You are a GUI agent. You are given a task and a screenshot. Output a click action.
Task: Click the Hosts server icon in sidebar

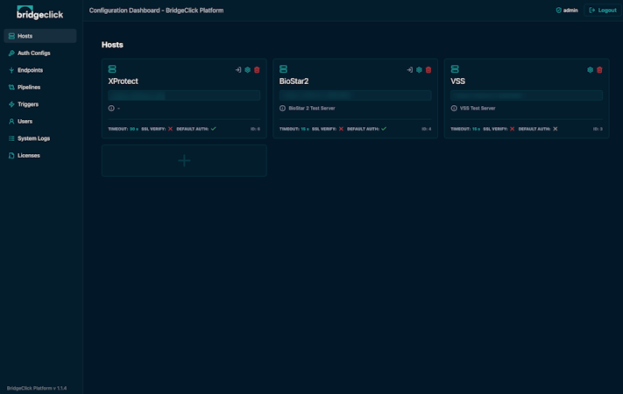[x=11, y=36]
